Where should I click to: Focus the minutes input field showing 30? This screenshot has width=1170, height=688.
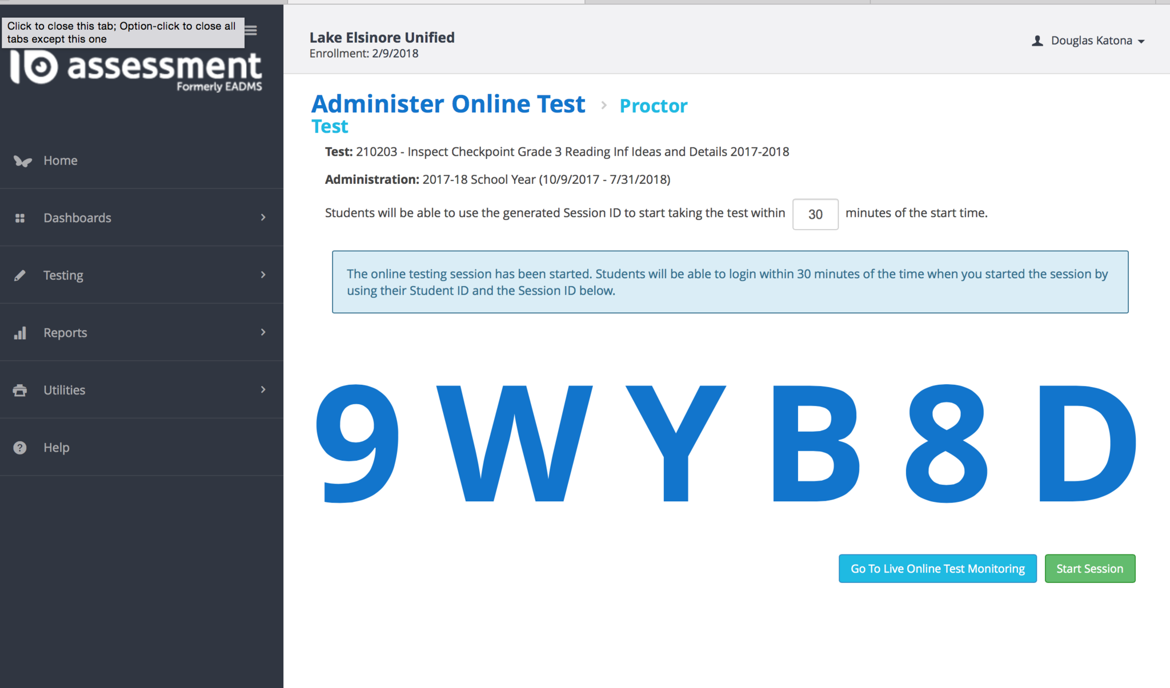click(815, 214)
